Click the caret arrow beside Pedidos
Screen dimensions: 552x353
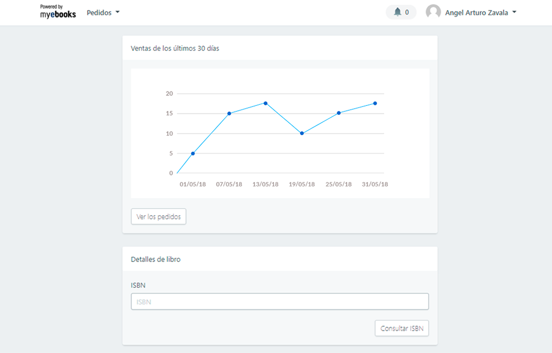(x=118, y=12)
